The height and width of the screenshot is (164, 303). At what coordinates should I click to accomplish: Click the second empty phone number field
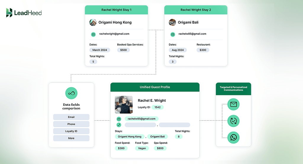[175, 125]
